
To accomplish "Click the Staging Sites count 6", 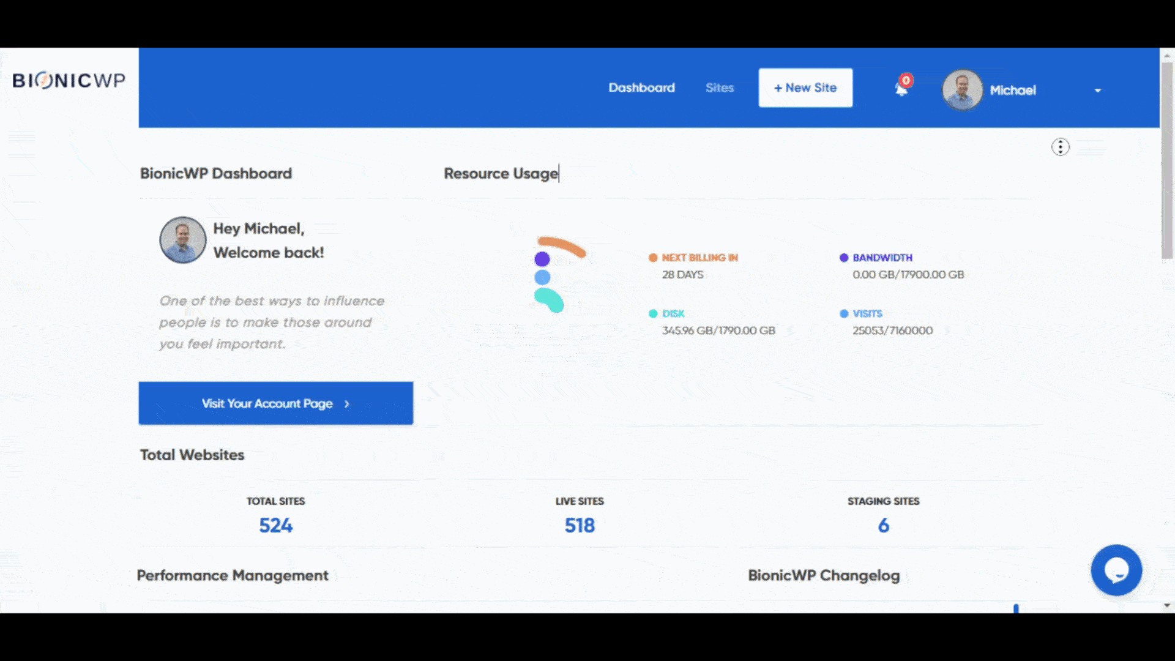I will click(884, 526).
